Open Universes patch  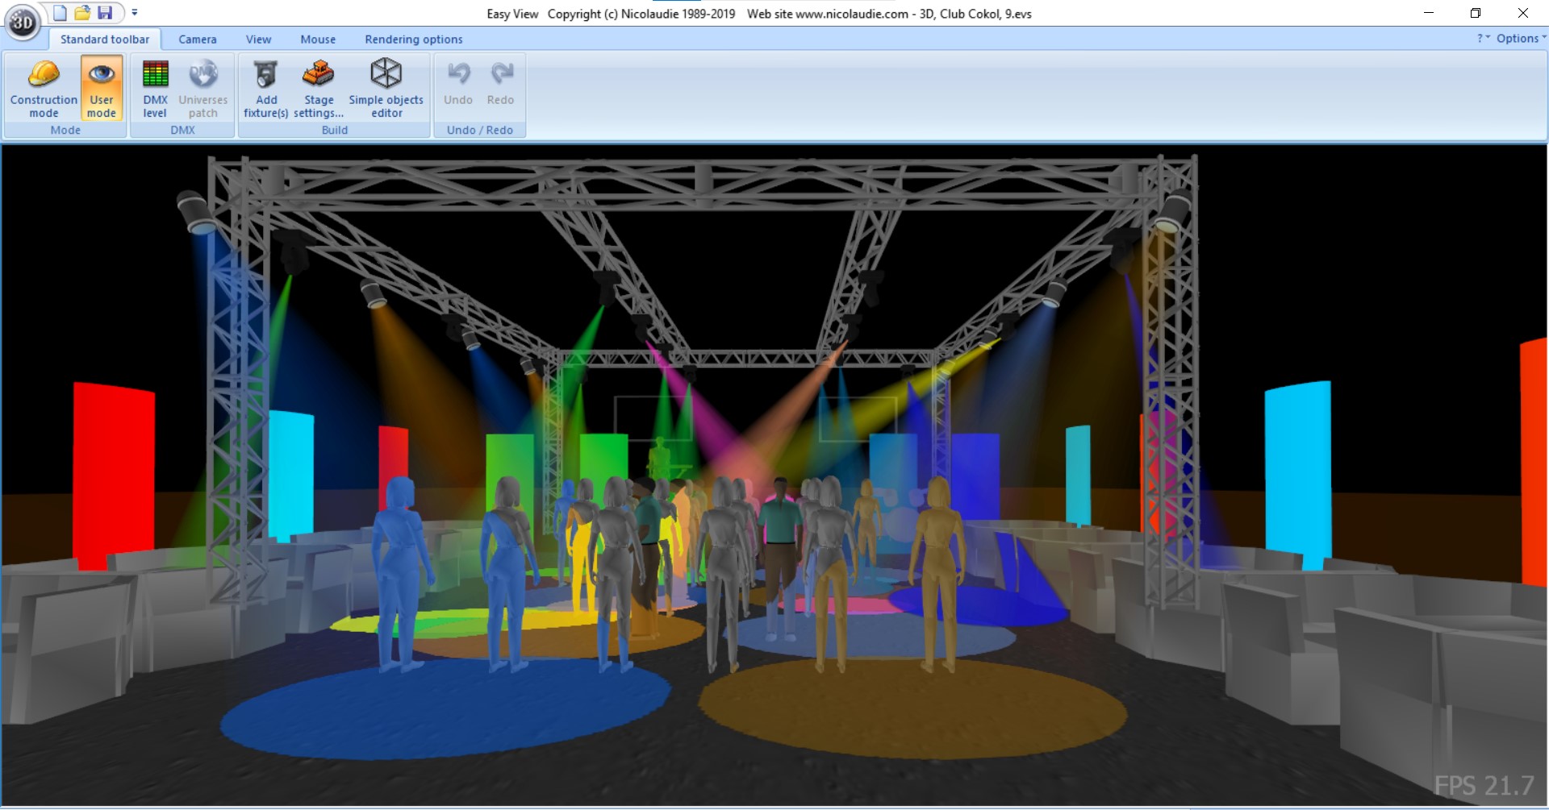coord(202,89)
